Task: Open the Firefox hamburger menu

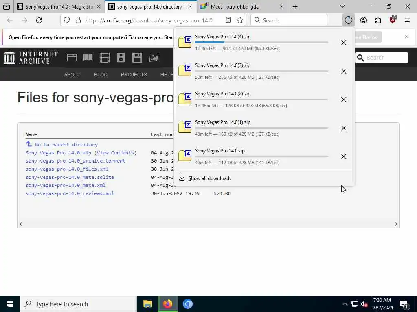Action: pos(407,20)
